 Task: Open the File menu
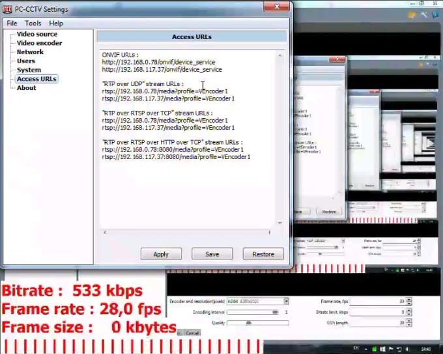click(12, 23)
